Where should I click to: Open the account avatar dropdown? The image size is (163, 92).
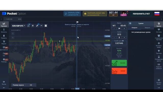[124, 14]
